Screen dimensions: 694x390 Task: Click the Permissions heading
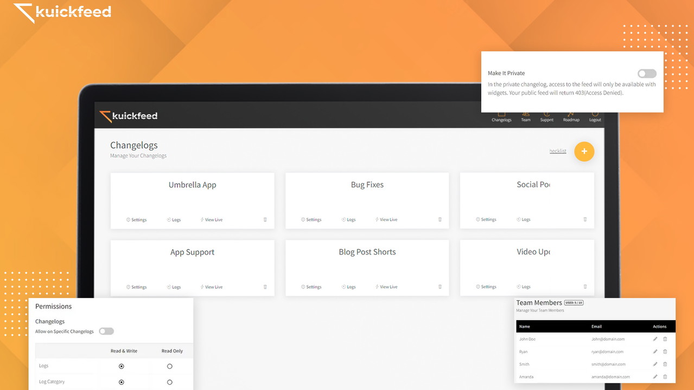[53, 307]
